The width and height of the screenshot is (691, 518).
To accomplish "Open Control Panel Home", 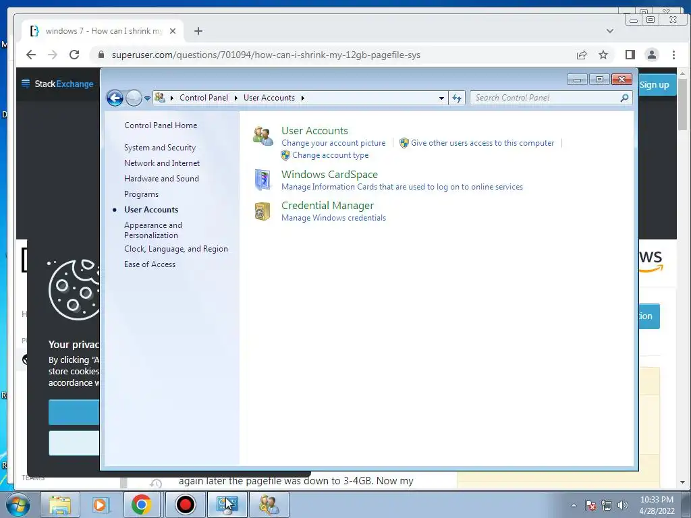I will point(161,125).
